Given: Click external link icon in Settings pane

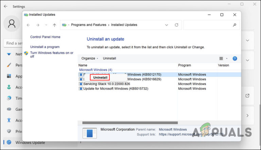Looking at the screenshot, I should [247, 95].
